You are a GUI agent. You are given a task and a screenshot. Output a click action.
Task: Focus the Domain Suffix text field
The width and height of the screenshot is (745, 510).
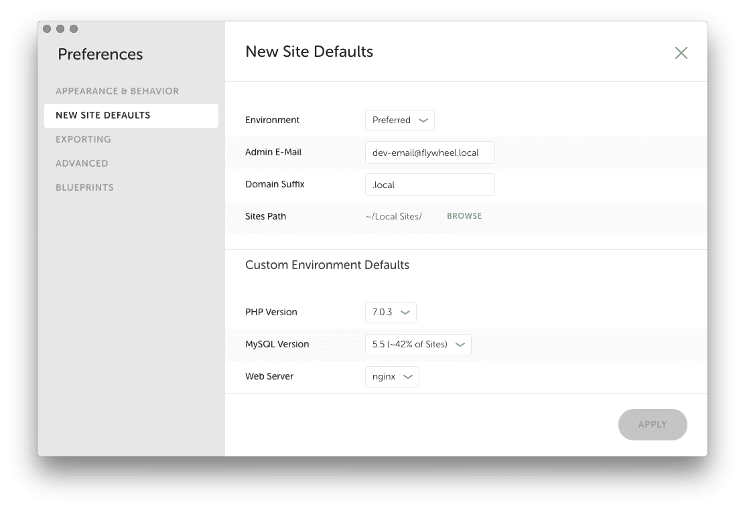pos(429,185)
